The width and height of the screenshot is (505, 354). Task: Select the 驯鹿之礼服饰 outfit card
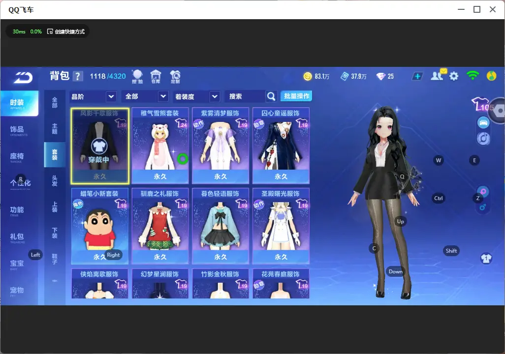point(160,226)
